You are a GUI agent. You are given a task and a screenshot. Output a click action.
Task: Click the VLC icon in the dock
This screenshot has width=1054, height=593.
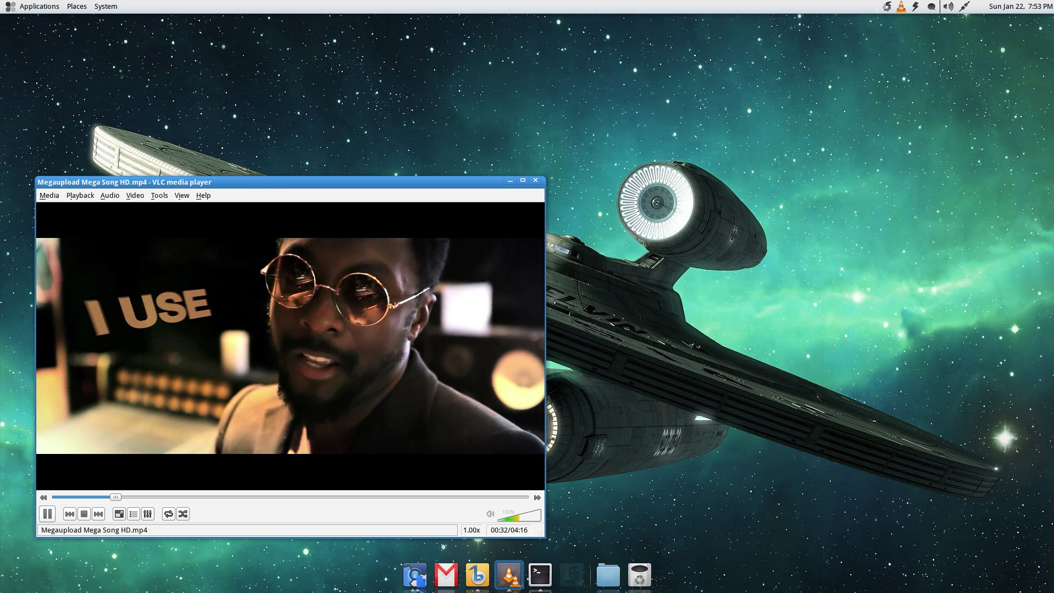point(509,575)
